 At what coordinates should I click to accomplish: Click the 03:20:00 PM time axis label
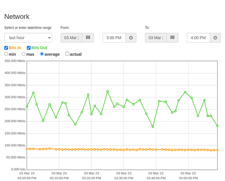91,178
